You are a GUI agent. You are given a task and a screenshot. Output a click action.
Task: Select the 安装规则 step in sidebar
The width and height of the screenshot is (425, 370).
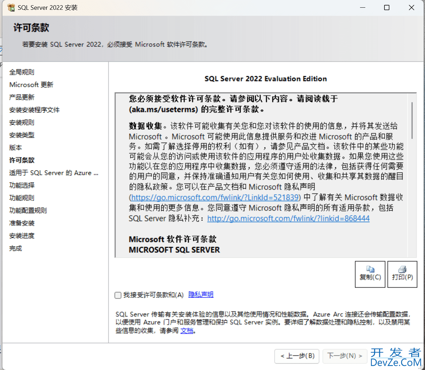click(x=22, y=122)
